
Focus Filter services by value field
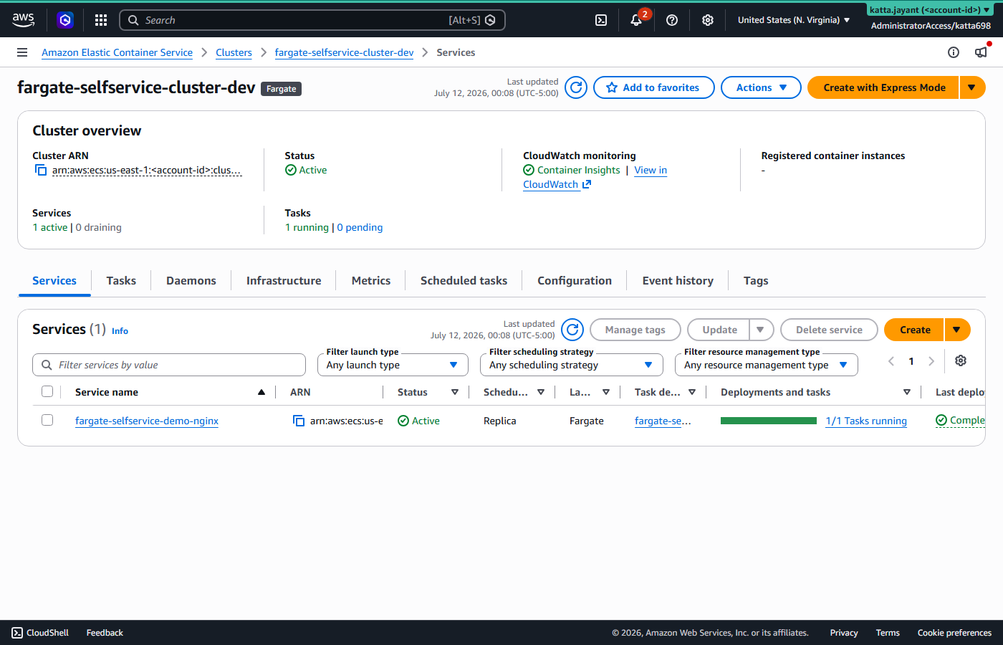coord(169,365)
